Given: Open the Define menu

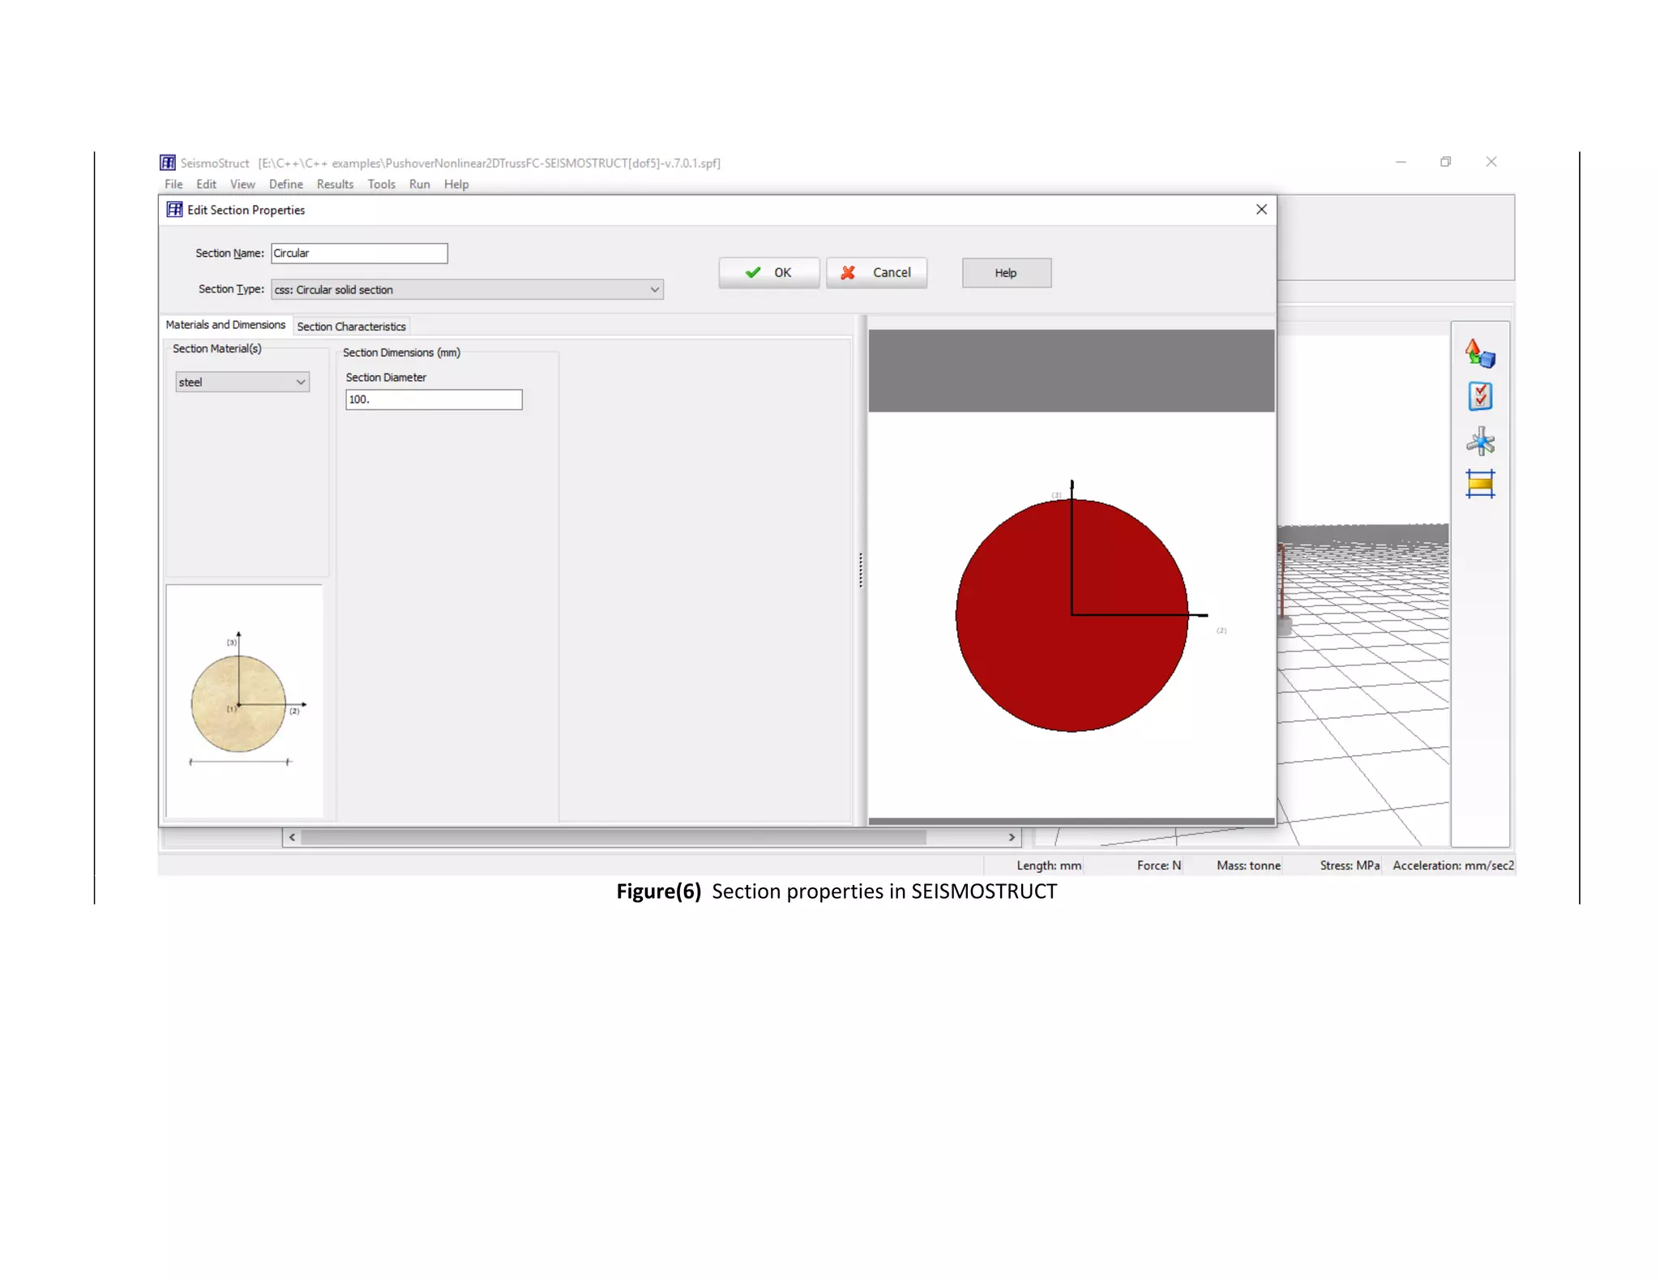Looking at the screenshot, I should click(x=285, y=185).
